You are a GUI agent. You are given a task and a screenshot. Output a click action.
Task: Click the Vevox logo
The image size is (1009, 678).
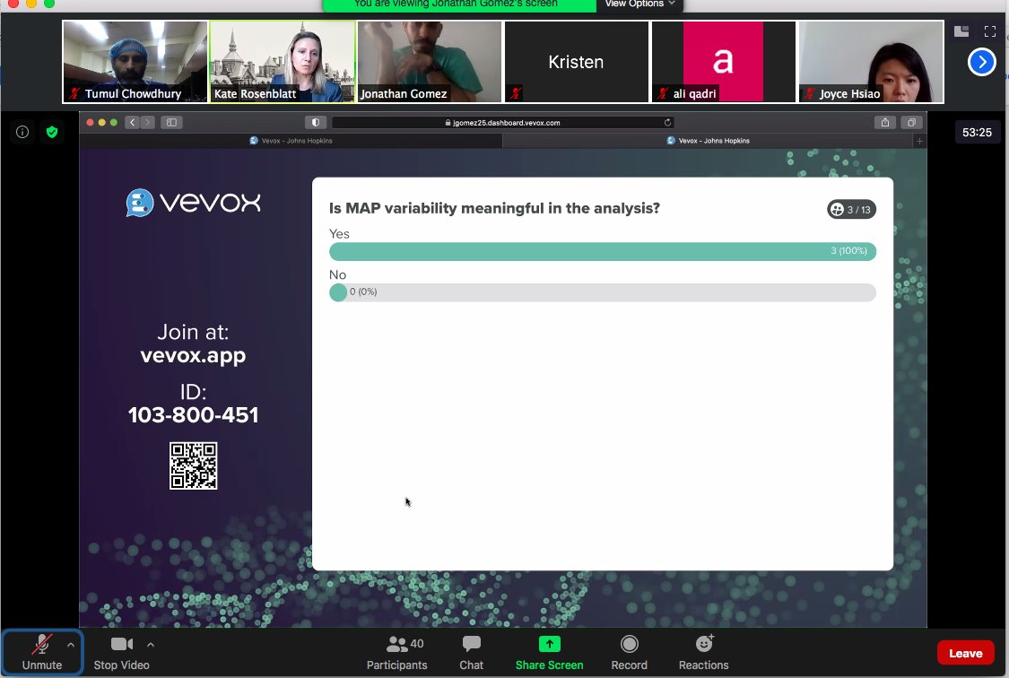coord(193,203)
